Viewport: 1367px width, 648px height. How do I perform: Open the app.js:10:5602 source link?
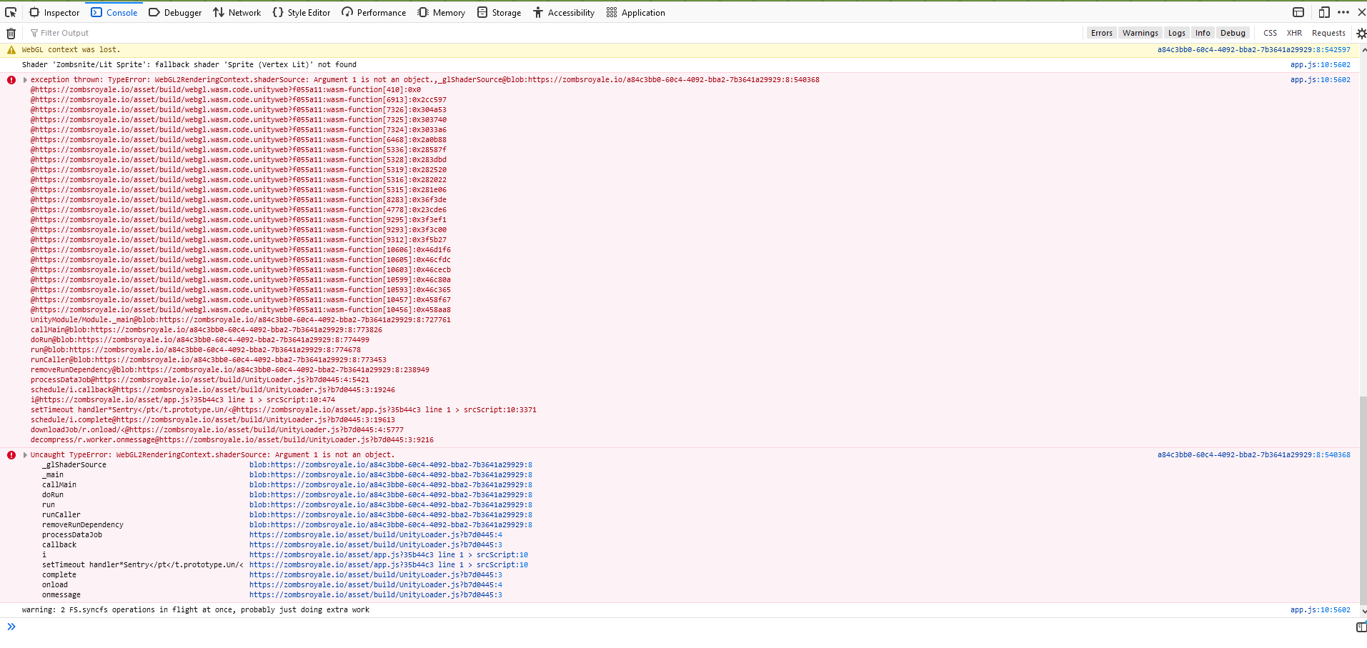(x=1319, y=64)
